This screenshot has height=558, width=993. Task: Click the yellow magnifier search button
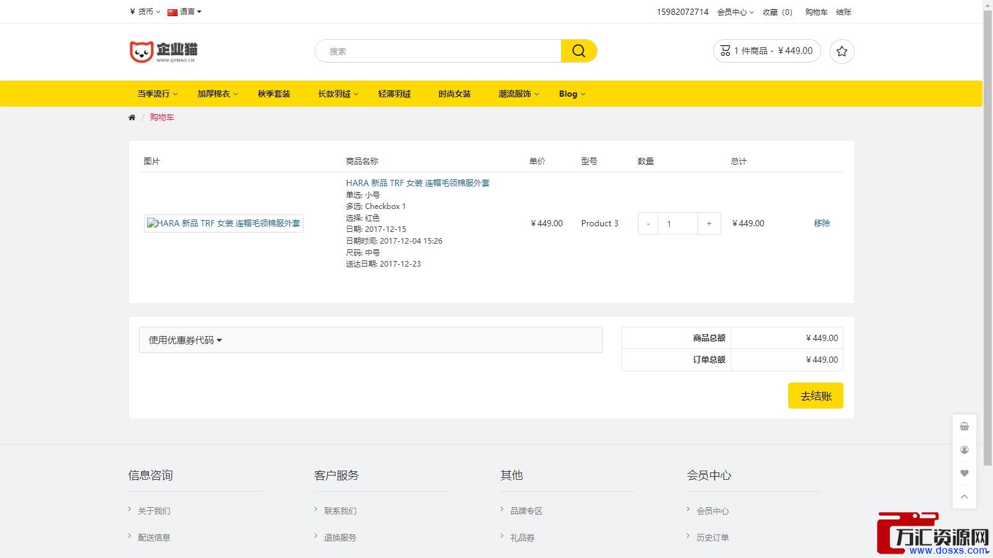pyautogui.click(x=578, y=51)
